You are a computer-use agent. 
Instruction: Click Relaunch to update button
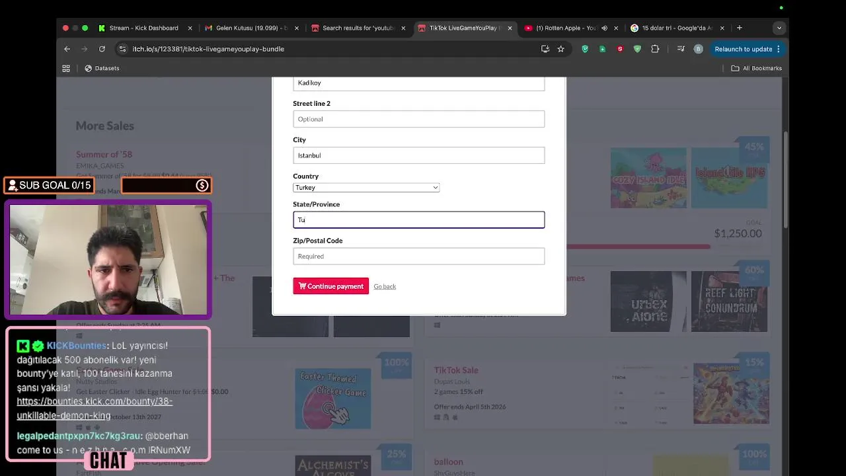pos(748,49)
